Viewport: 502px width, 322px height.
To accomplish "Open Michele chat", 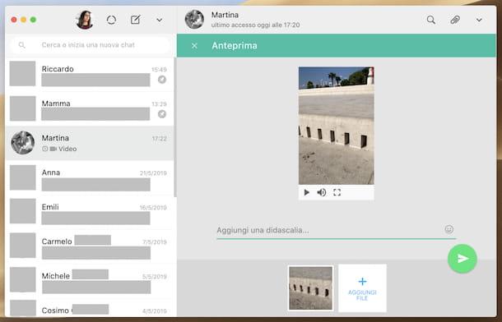I will coord(90,281).
